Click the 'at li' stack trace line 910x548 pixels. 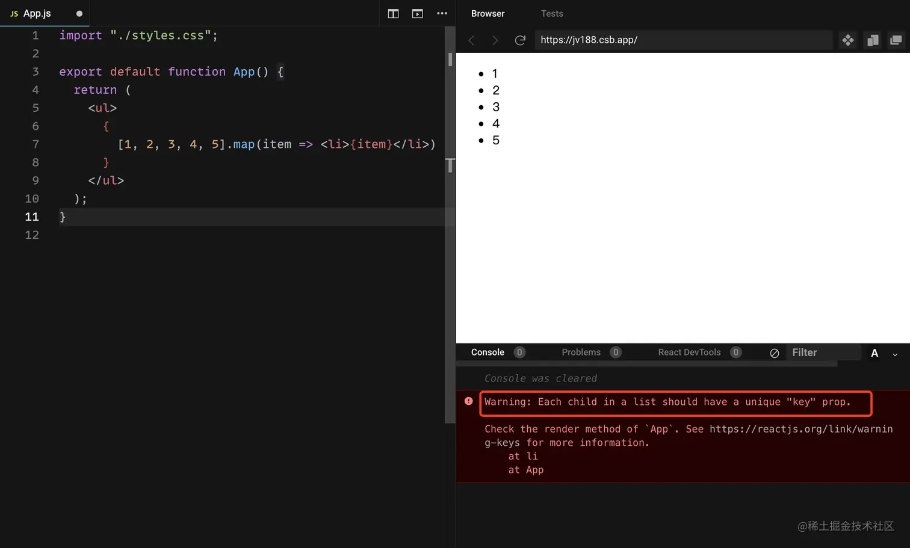523,456
